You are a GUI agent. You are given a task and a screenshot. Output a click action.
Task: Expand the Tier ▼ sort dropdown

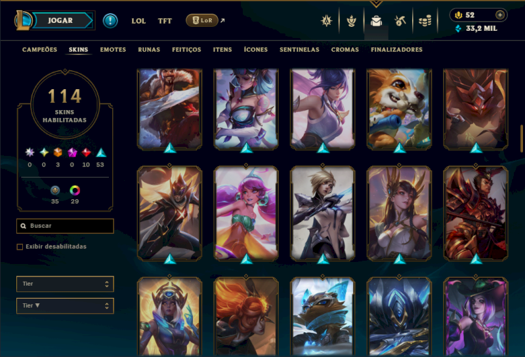click(65, 306)
